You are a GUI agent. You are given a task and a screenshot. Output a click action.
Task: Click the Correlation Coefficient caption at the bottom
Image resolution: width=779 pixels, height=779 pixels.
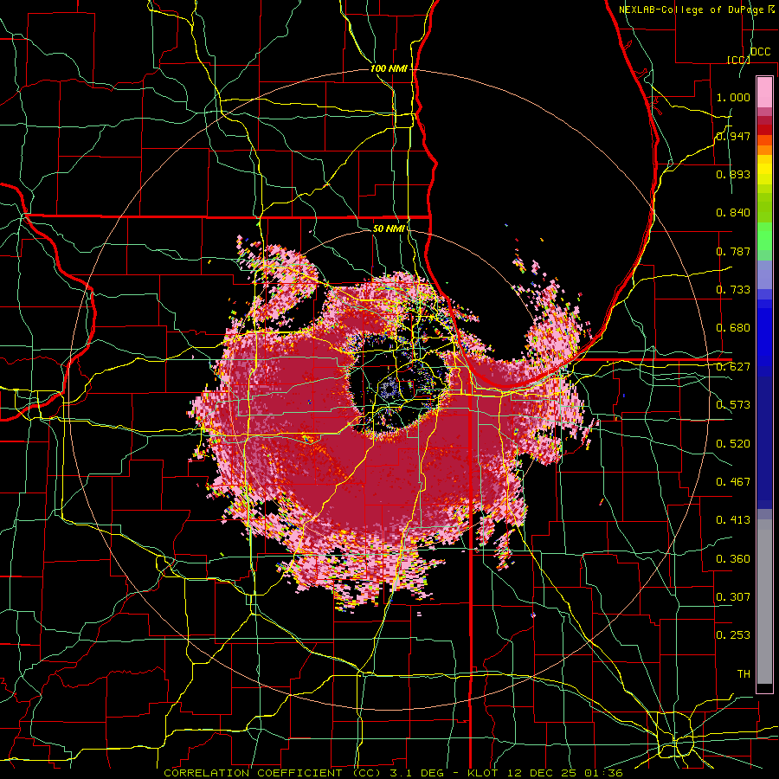coord(393,773)
